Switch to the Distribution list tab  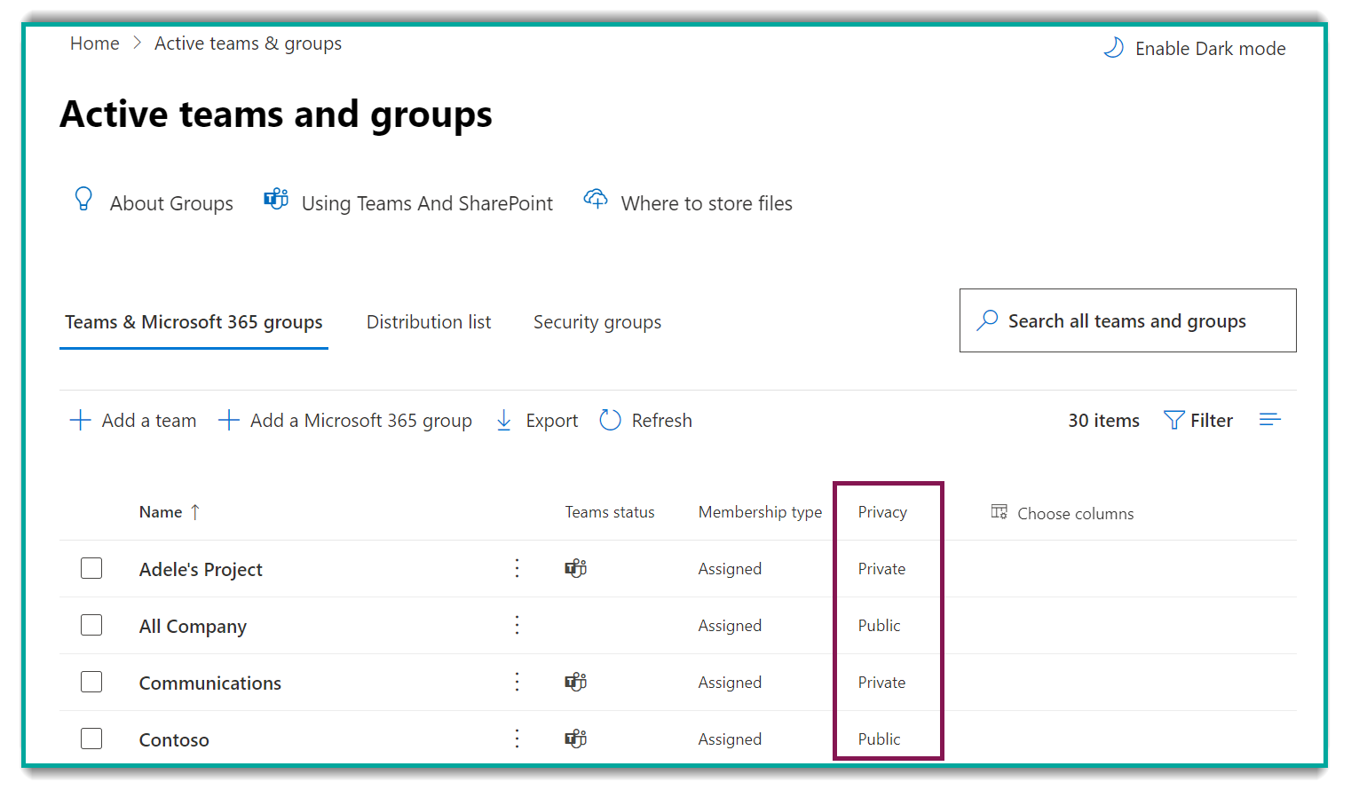point(429,322)
